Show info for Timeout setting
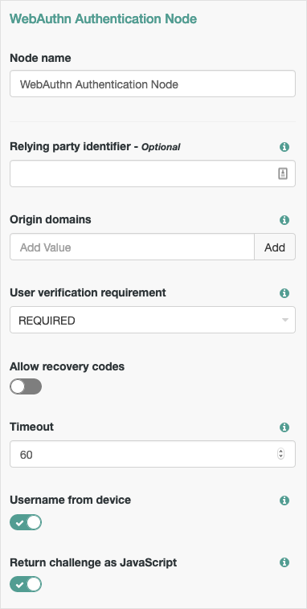 [x=284, y=427]
